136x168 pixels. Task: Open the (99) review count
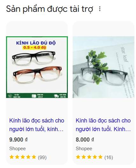(x=42, y=157)
